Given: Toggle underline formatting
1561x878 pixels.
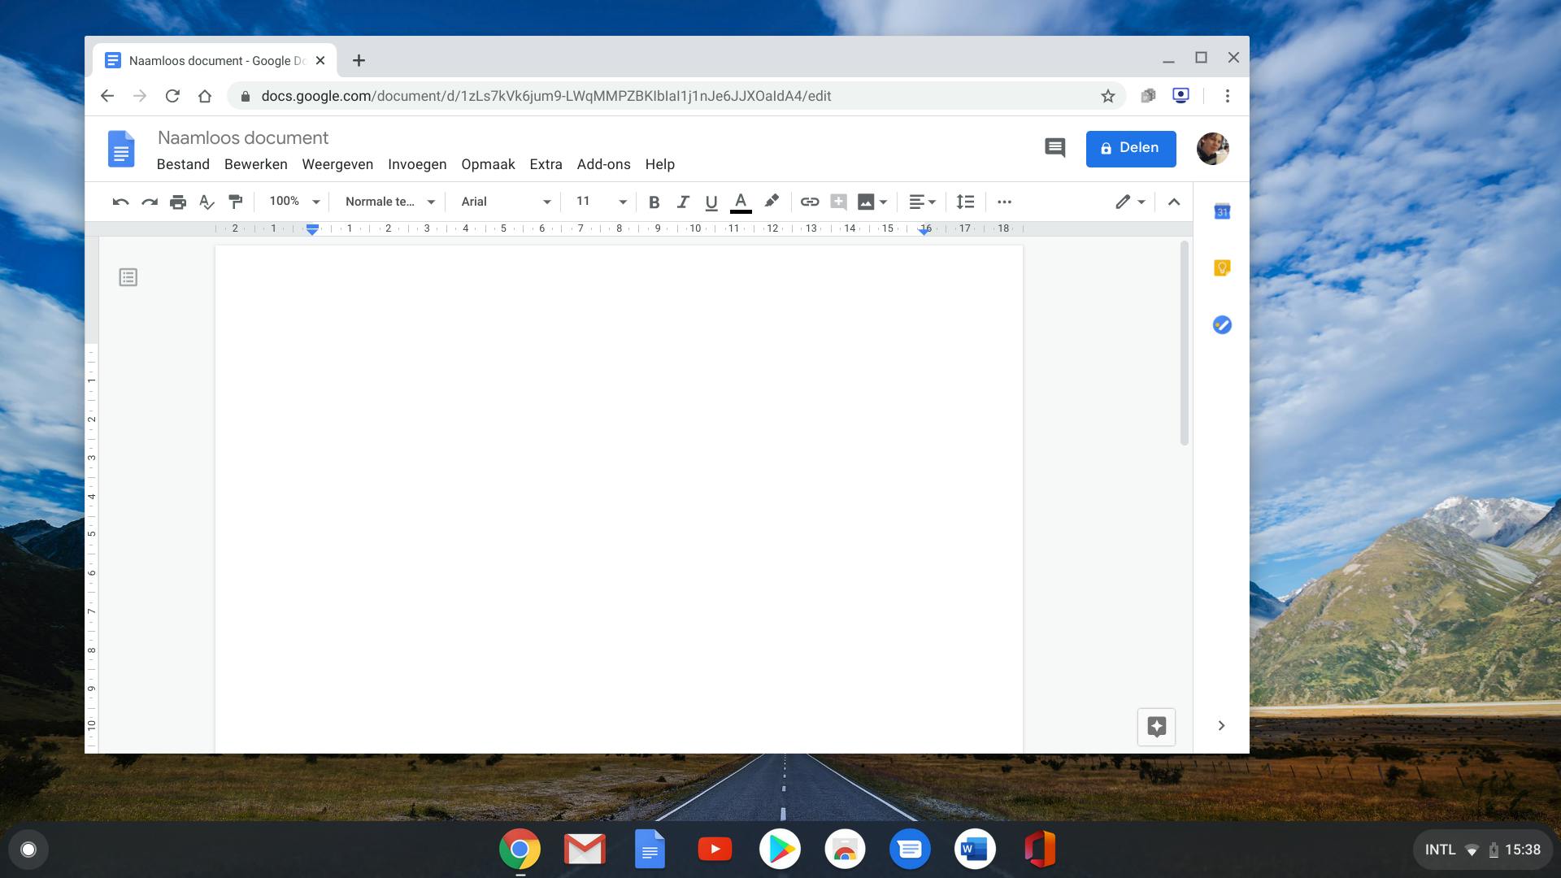Looking at the screenshot, I should (711, 202).
